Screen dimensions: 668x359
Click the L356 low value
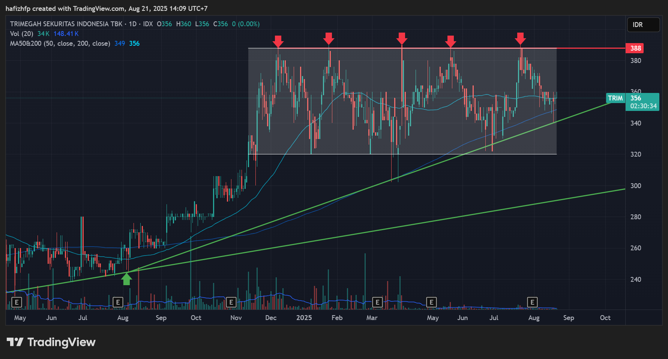click(202, 24)
